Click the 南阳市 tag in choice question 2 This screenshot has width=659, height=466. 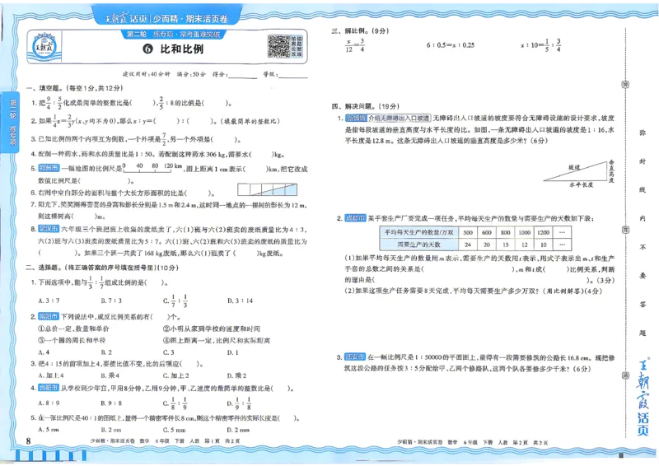tap(49, 316)
